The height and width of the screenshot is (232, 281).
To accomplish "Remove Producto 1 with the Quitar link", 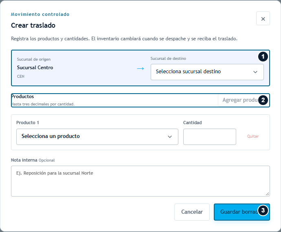I will [252, 136].
